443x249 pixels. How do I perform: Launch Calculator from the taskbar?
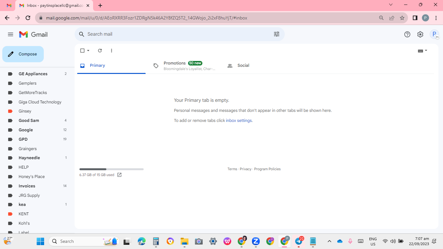pyautogui.click(x=156, y=241)
